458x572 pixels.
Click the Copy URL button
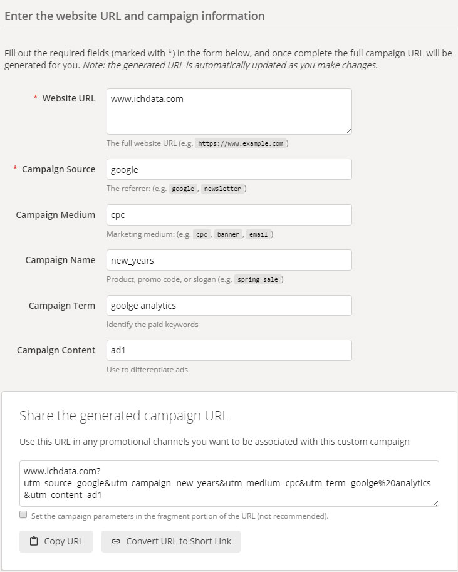tap(56, 541)
